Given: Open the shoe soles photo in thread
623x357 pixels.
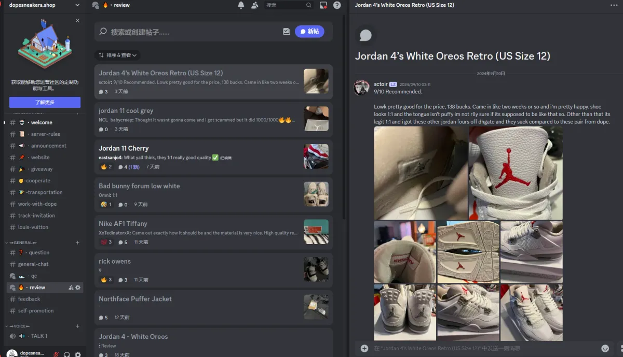Looking at the screenshot, I should click(468, 252).
